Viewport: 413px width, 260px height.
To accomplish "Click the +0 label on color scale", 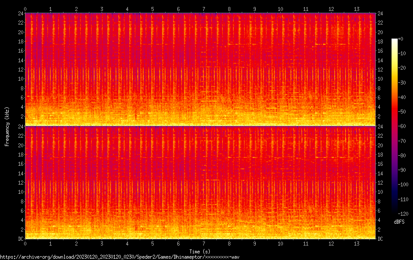I will point(400,39).
